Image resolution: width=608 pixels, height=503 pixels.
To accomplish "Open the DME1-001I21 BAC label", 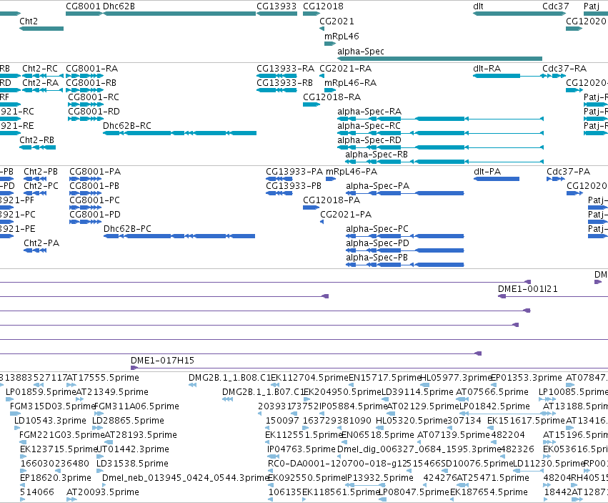I will (x=528, y=289).
